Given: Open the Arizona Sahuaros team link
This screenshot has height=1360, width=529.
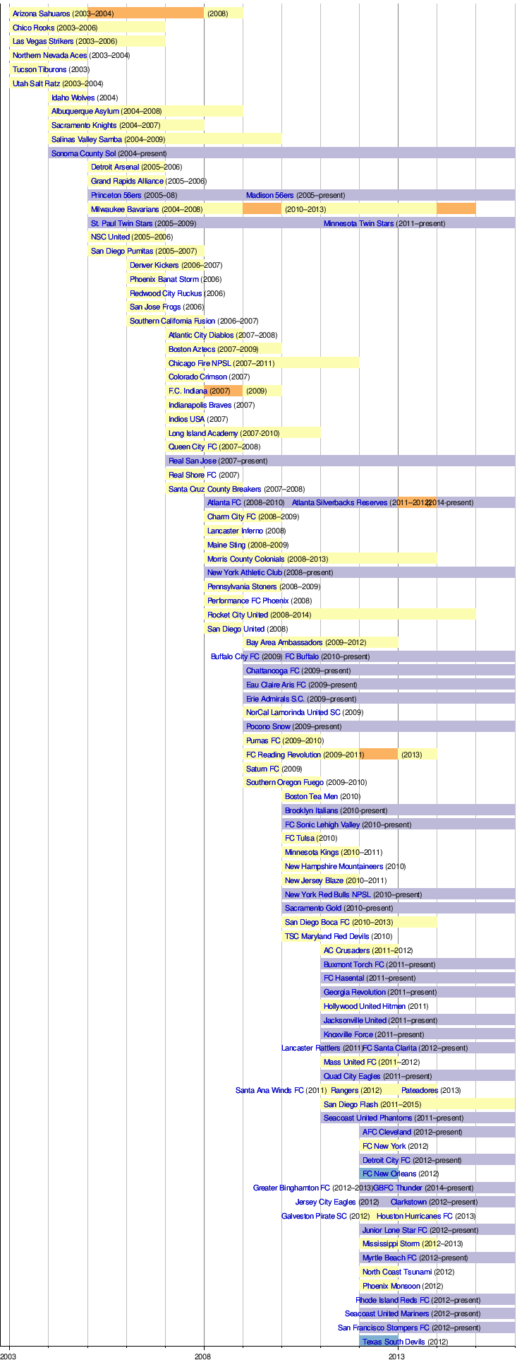Looking at the screenshot, I should (41, 13).
